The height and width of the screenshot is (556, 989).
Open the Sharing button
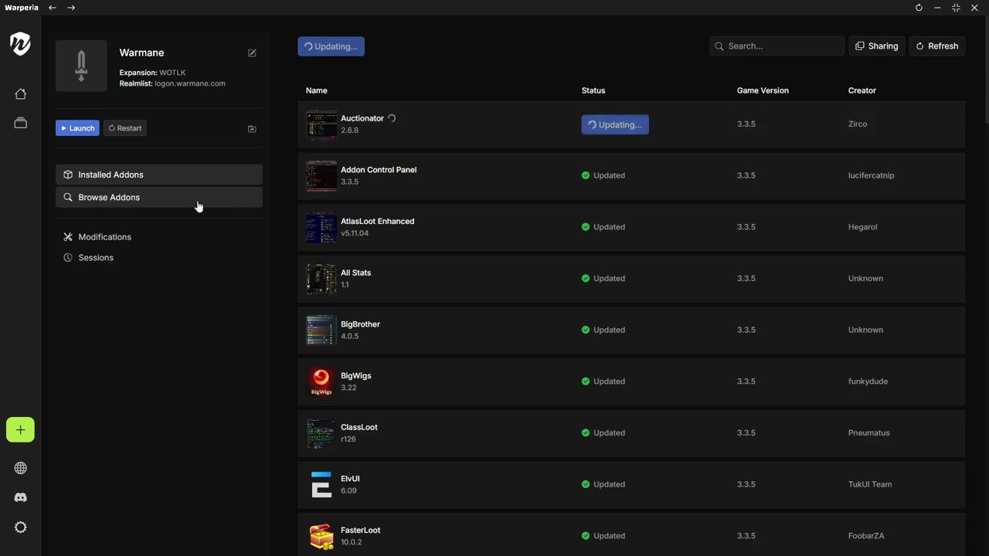[x=877, y=46]
